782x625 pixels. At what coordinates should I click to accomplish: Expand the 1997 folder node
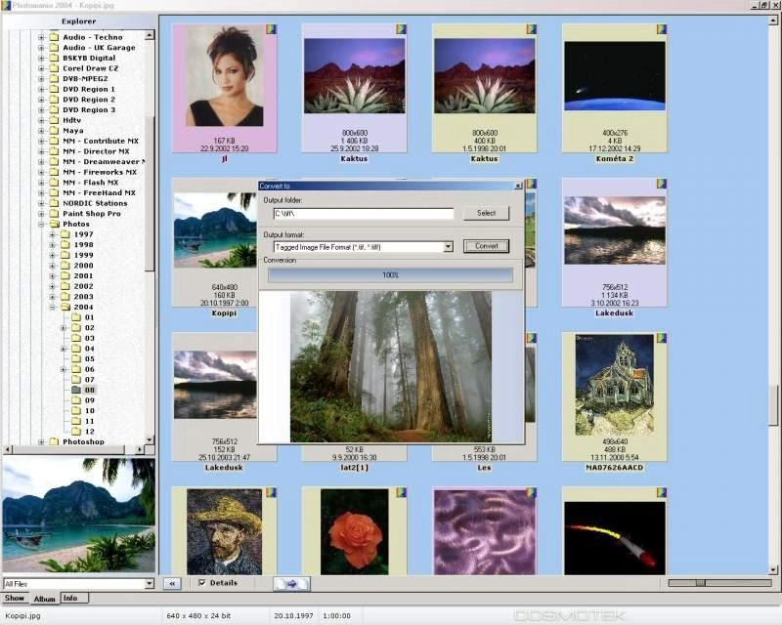pos(53,234)
